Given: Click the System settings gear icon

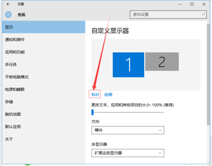Looking at the screenshot, I should click(x=8, y=15).
